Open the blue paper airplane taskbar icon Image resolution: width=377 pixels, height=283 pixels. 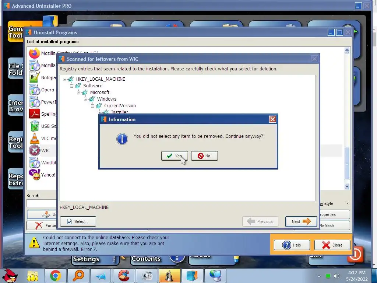pos(101,276)
